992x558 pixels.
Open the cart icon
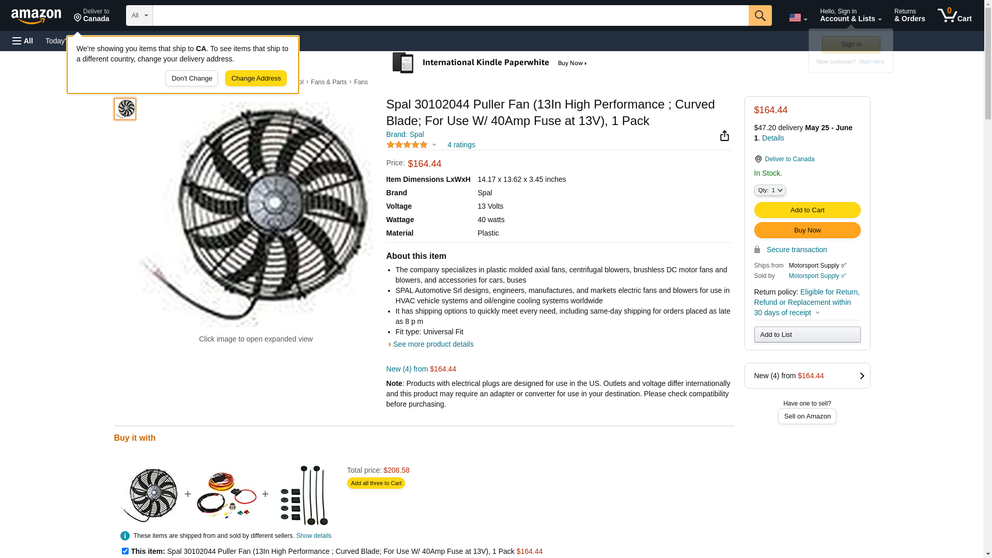point(954,16)
